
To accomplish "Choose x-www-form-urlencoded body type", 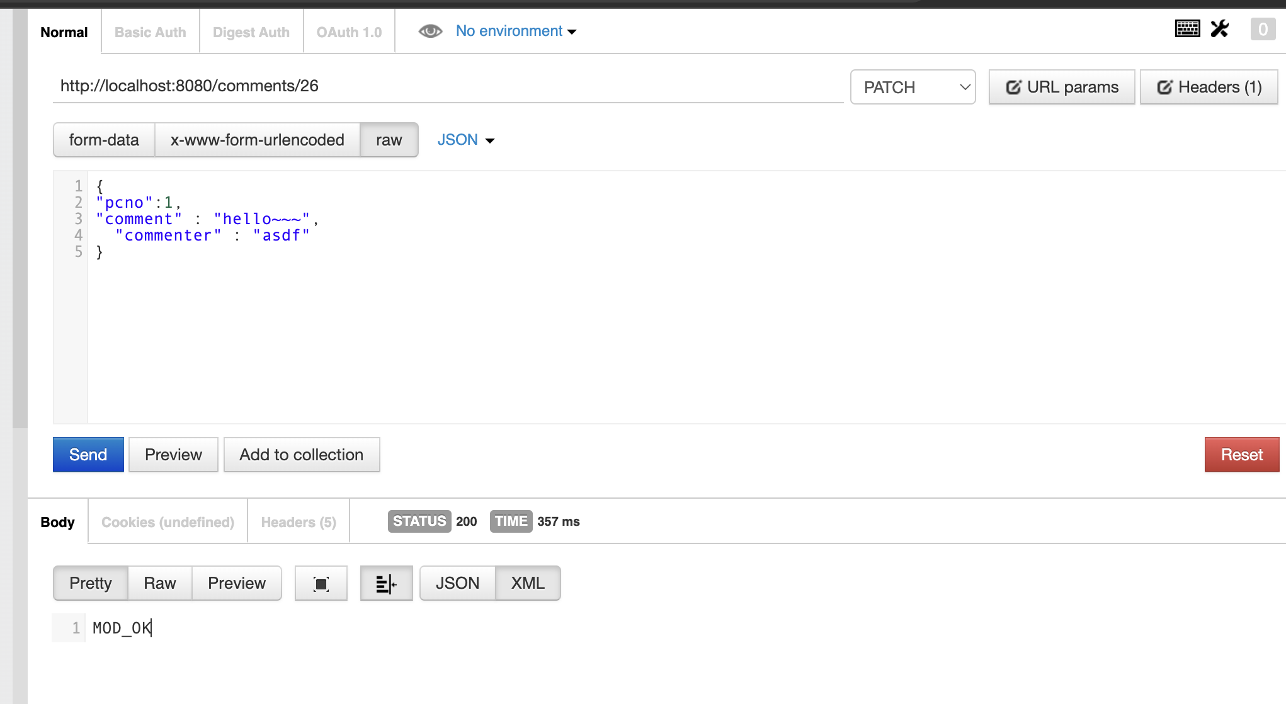I will [x=257, y=140].
